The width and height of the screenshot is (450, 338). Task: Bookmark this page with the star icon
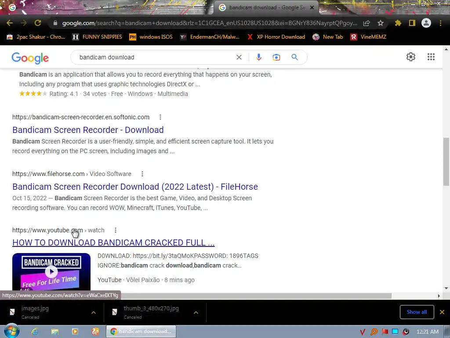(381, 23)
